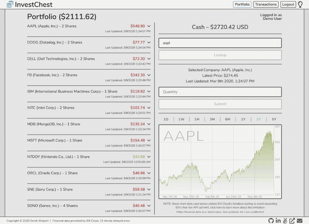
Task: Click SNE (Sony Corp.) – 1 Share
Action: click(50, 189)
